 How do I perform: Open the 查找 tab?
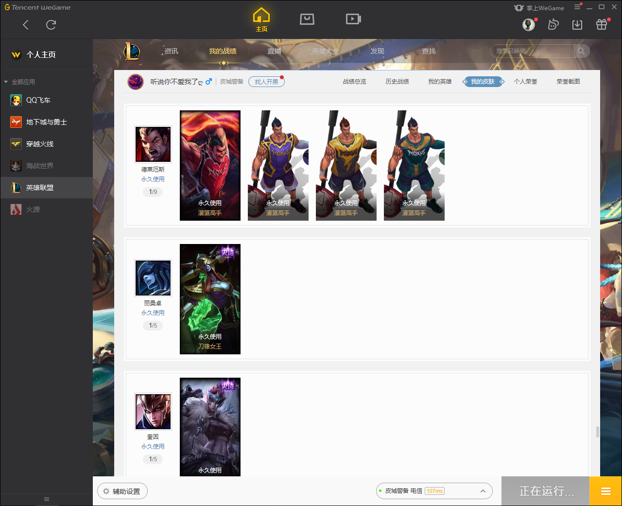(x=429, y=51)
